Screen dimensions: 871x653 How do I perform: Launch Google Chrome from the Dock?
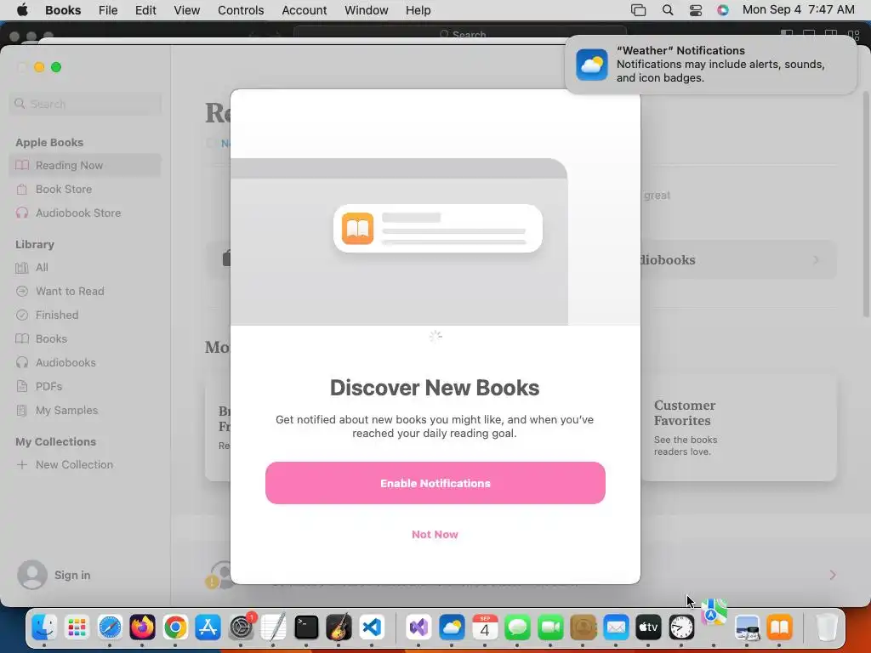click(175, 627)
